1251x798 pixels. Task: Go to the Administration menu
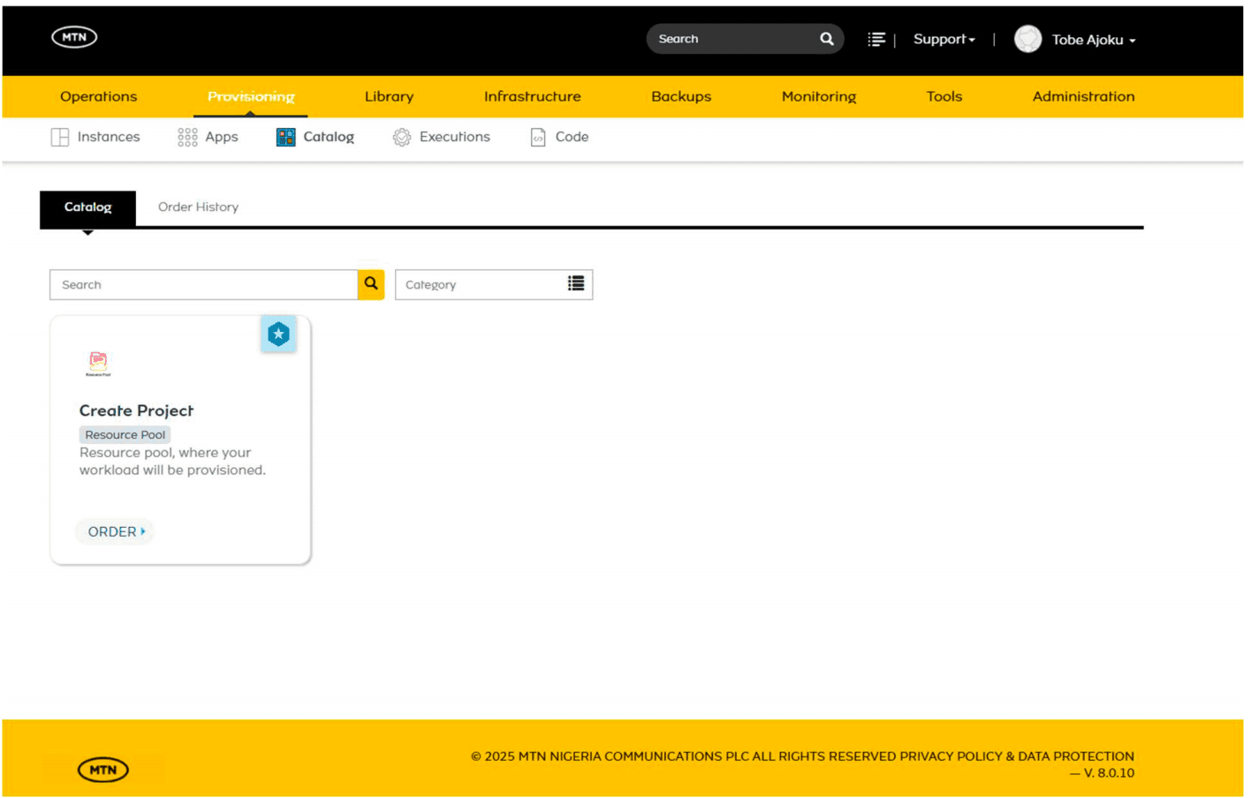[x=1083, y=96]
